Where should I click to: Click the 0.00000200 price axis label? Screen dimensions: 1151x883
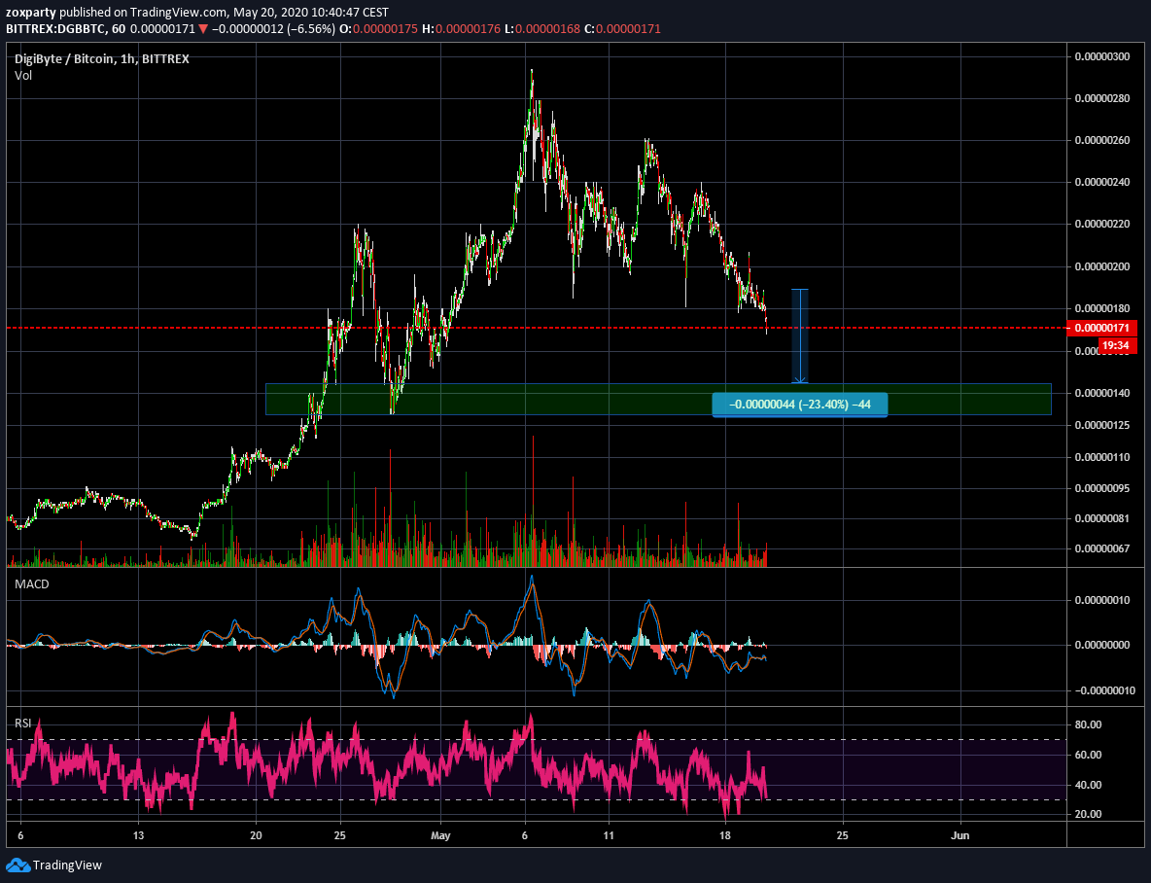coord(1101,266)
